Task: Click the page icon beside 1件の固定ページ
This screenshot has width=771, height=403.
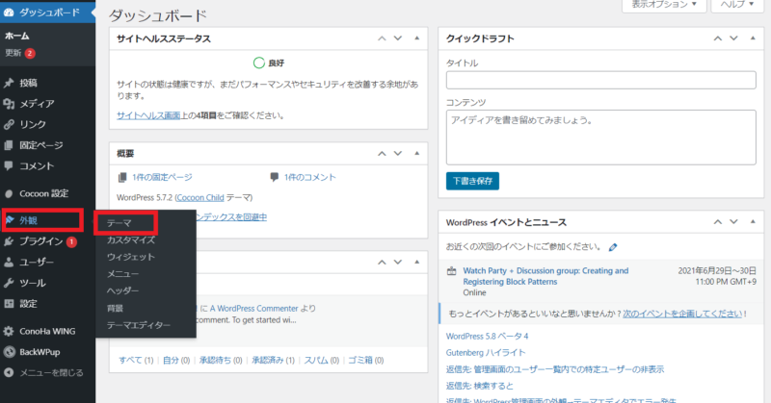Action: point(122,177)
